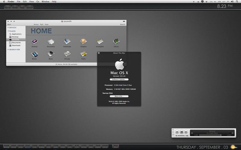Screen dimensions: 241x150
Task: Click the ITUNES dock launcher
Action: [x=56, y=146]
